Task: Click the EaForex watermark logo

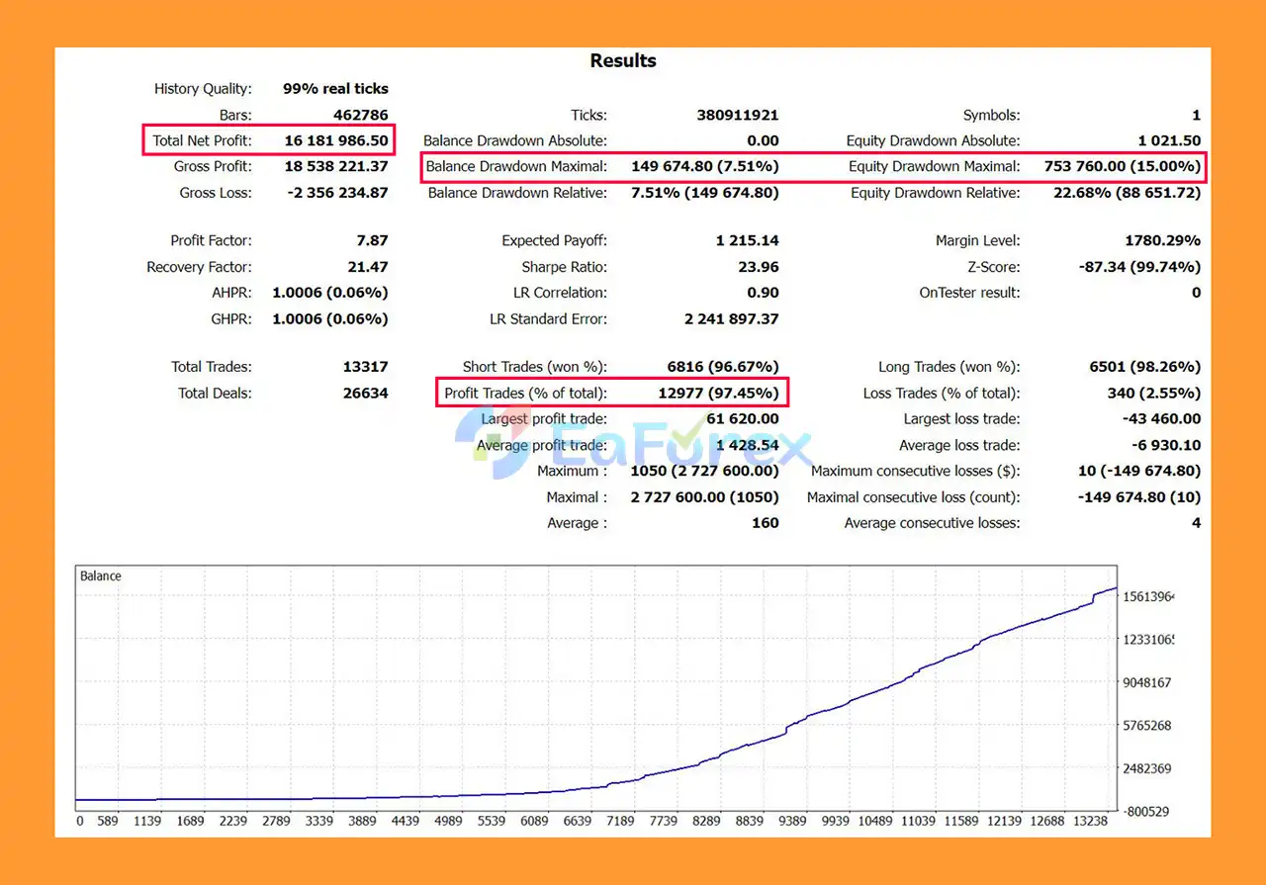Action: 633,443
